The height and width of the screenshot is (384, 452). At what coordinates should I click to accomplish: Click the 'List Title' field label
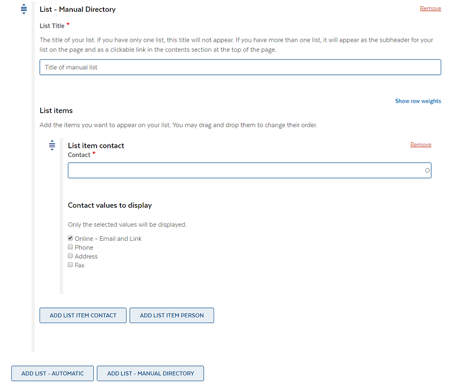click(52, 26)
